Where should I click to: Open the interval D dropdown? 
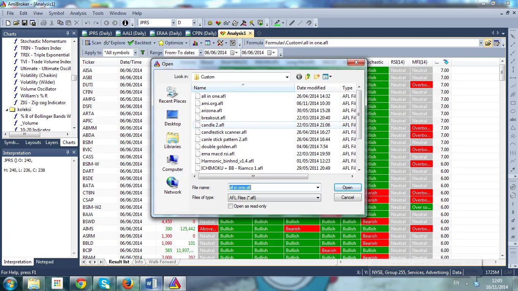coord(194,23)
